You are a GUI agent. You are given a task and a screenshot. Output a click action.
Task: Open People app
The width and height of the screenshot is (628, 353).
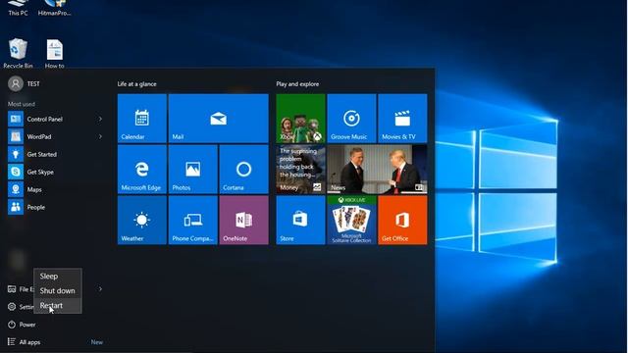(55, 207)
